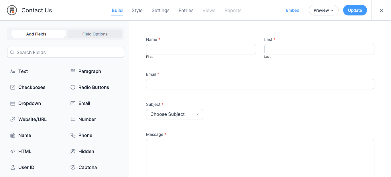Click the Search Fields input box
391x177 pixels.
(x=66, y=52)
